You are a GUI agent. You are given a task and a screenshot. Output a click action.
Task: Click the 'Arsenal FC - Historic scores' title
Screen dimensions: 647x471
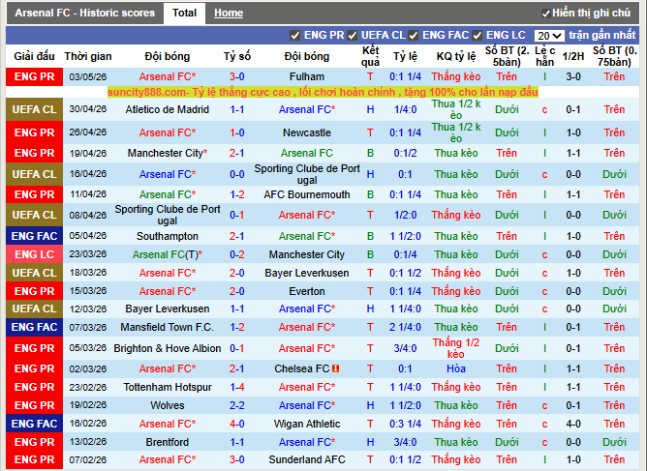[85, 14]
